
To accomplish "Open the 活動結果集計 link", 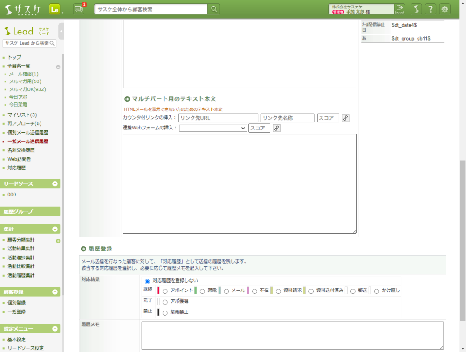I will tap(21, 249).
